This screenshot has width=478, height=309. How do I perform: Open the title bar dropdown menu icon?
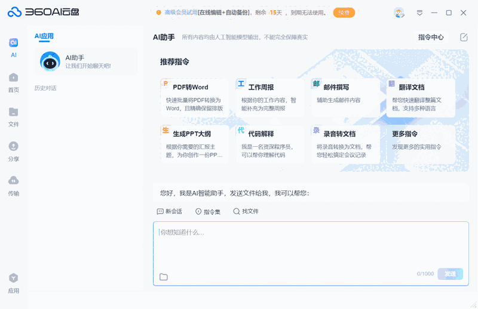[419, 13]
